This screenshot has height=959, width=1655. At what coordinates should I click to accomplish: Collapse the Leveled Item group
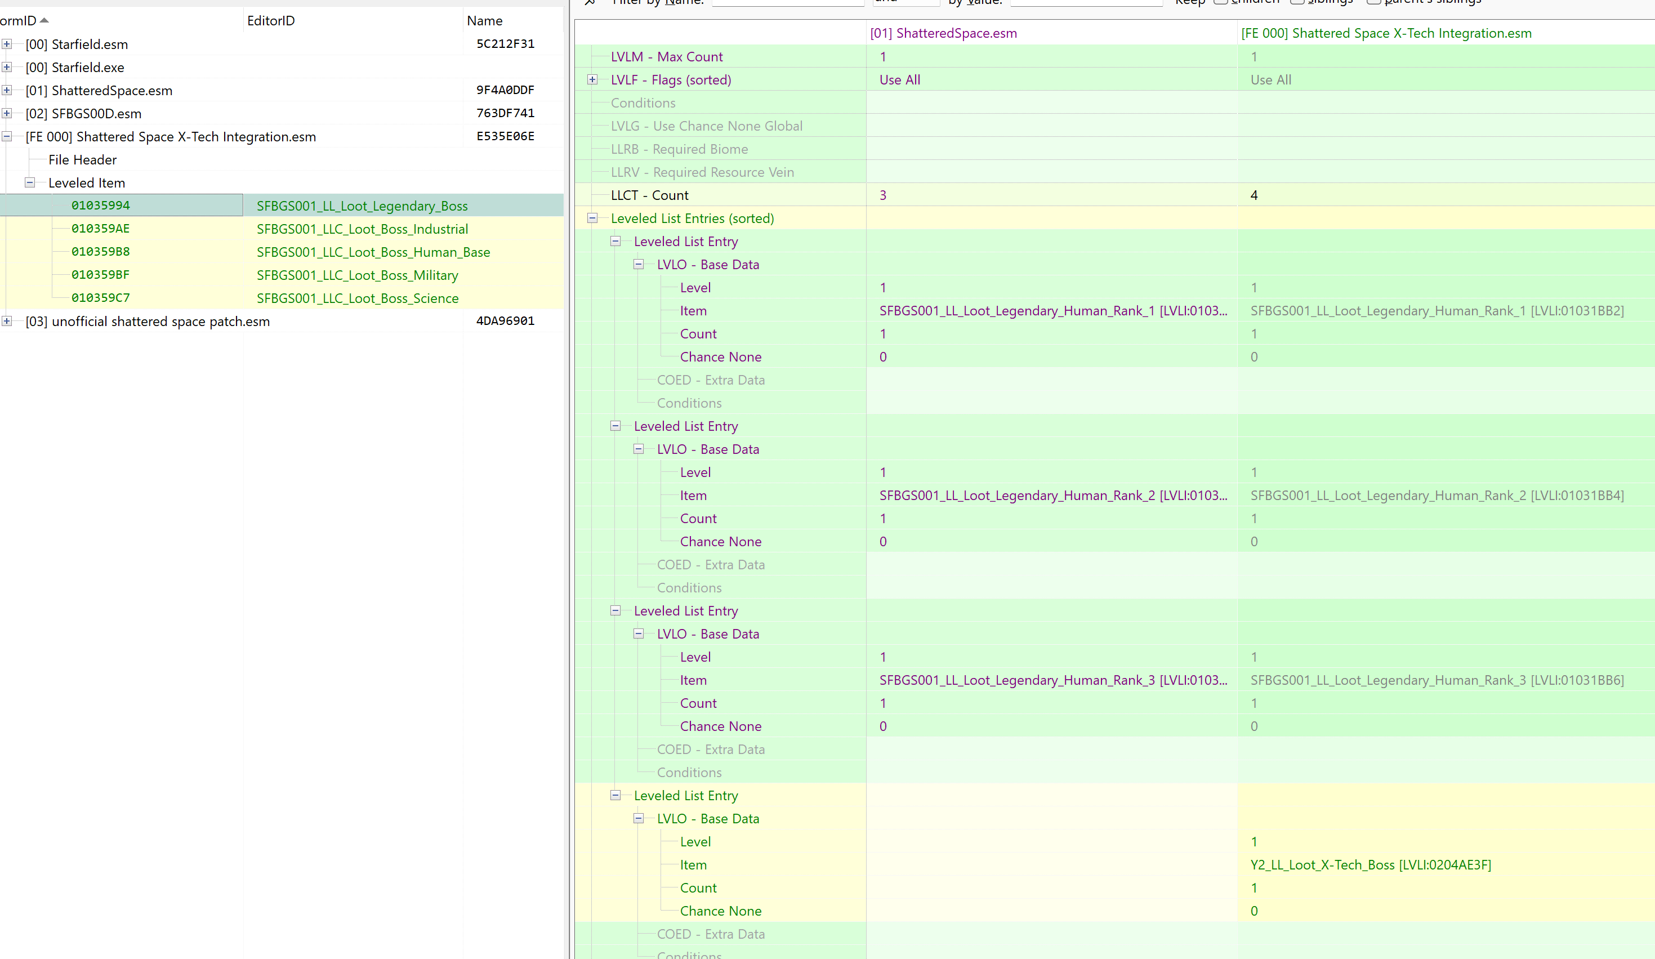(29, 182)
